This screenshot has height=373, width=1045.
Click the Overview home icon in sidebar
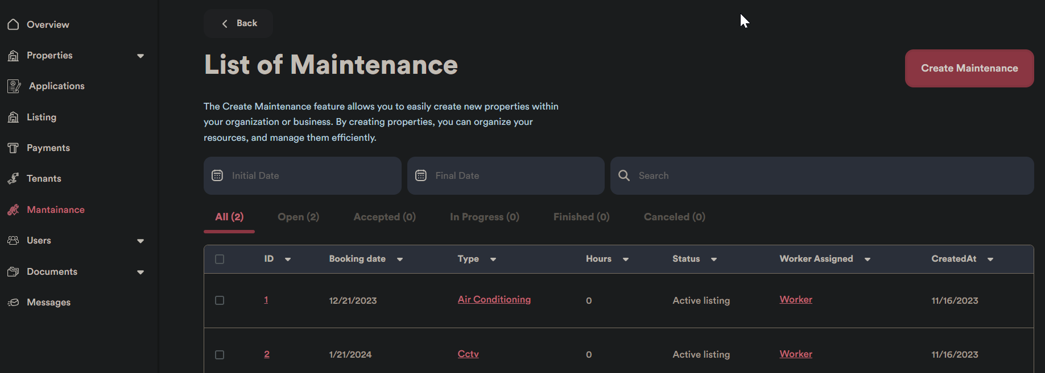coord(13,24)
